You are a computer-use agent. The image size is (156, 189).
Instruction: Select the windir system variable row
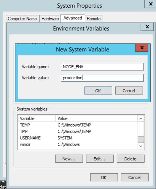point(78,144)
